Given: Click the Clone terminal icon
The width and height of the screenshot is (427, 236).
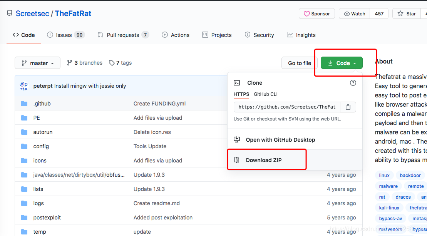Looking at the screenshot, I should tap(237, 83).
